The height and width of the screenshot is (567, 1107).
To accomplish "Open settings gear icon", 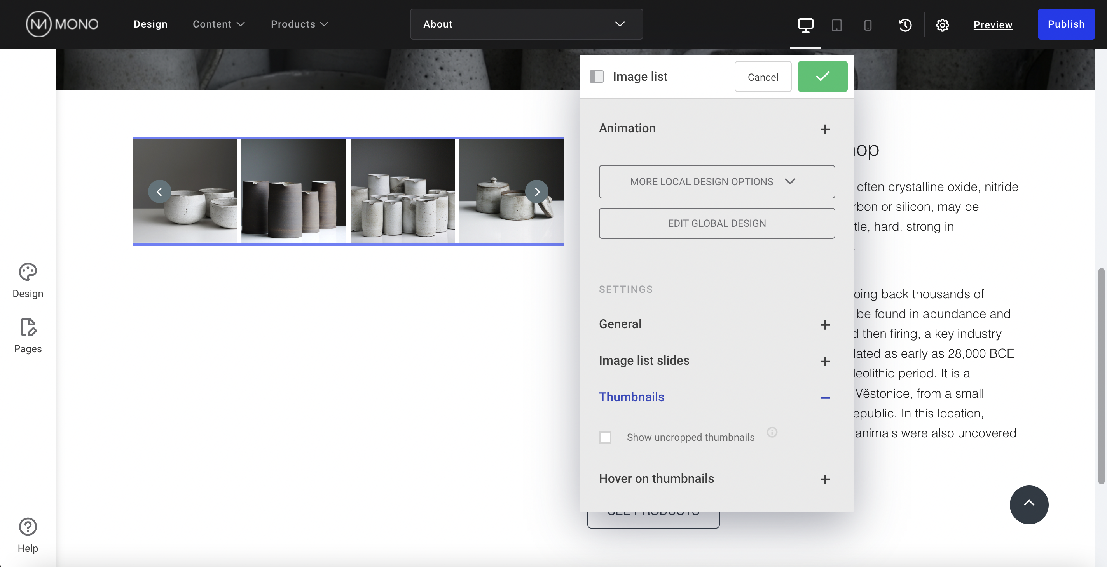I will 942,25.
